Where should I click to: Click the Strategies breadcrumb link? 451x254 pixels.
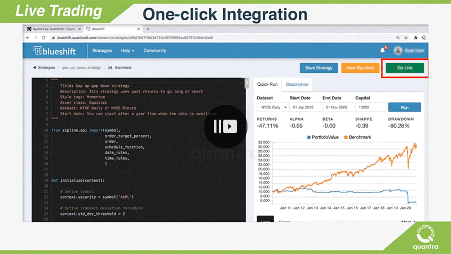(46, 68)
